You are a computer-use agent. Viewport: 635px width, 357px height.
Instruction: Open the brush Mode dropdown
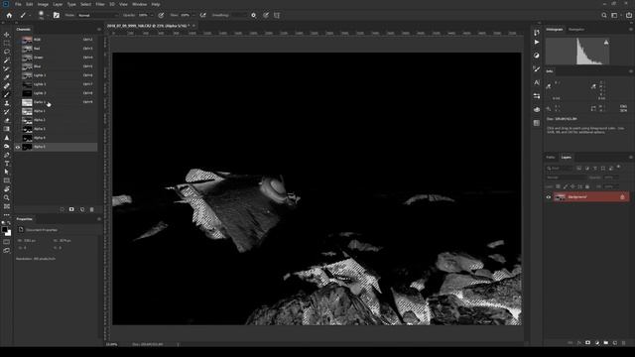click(x=98, y=16)
